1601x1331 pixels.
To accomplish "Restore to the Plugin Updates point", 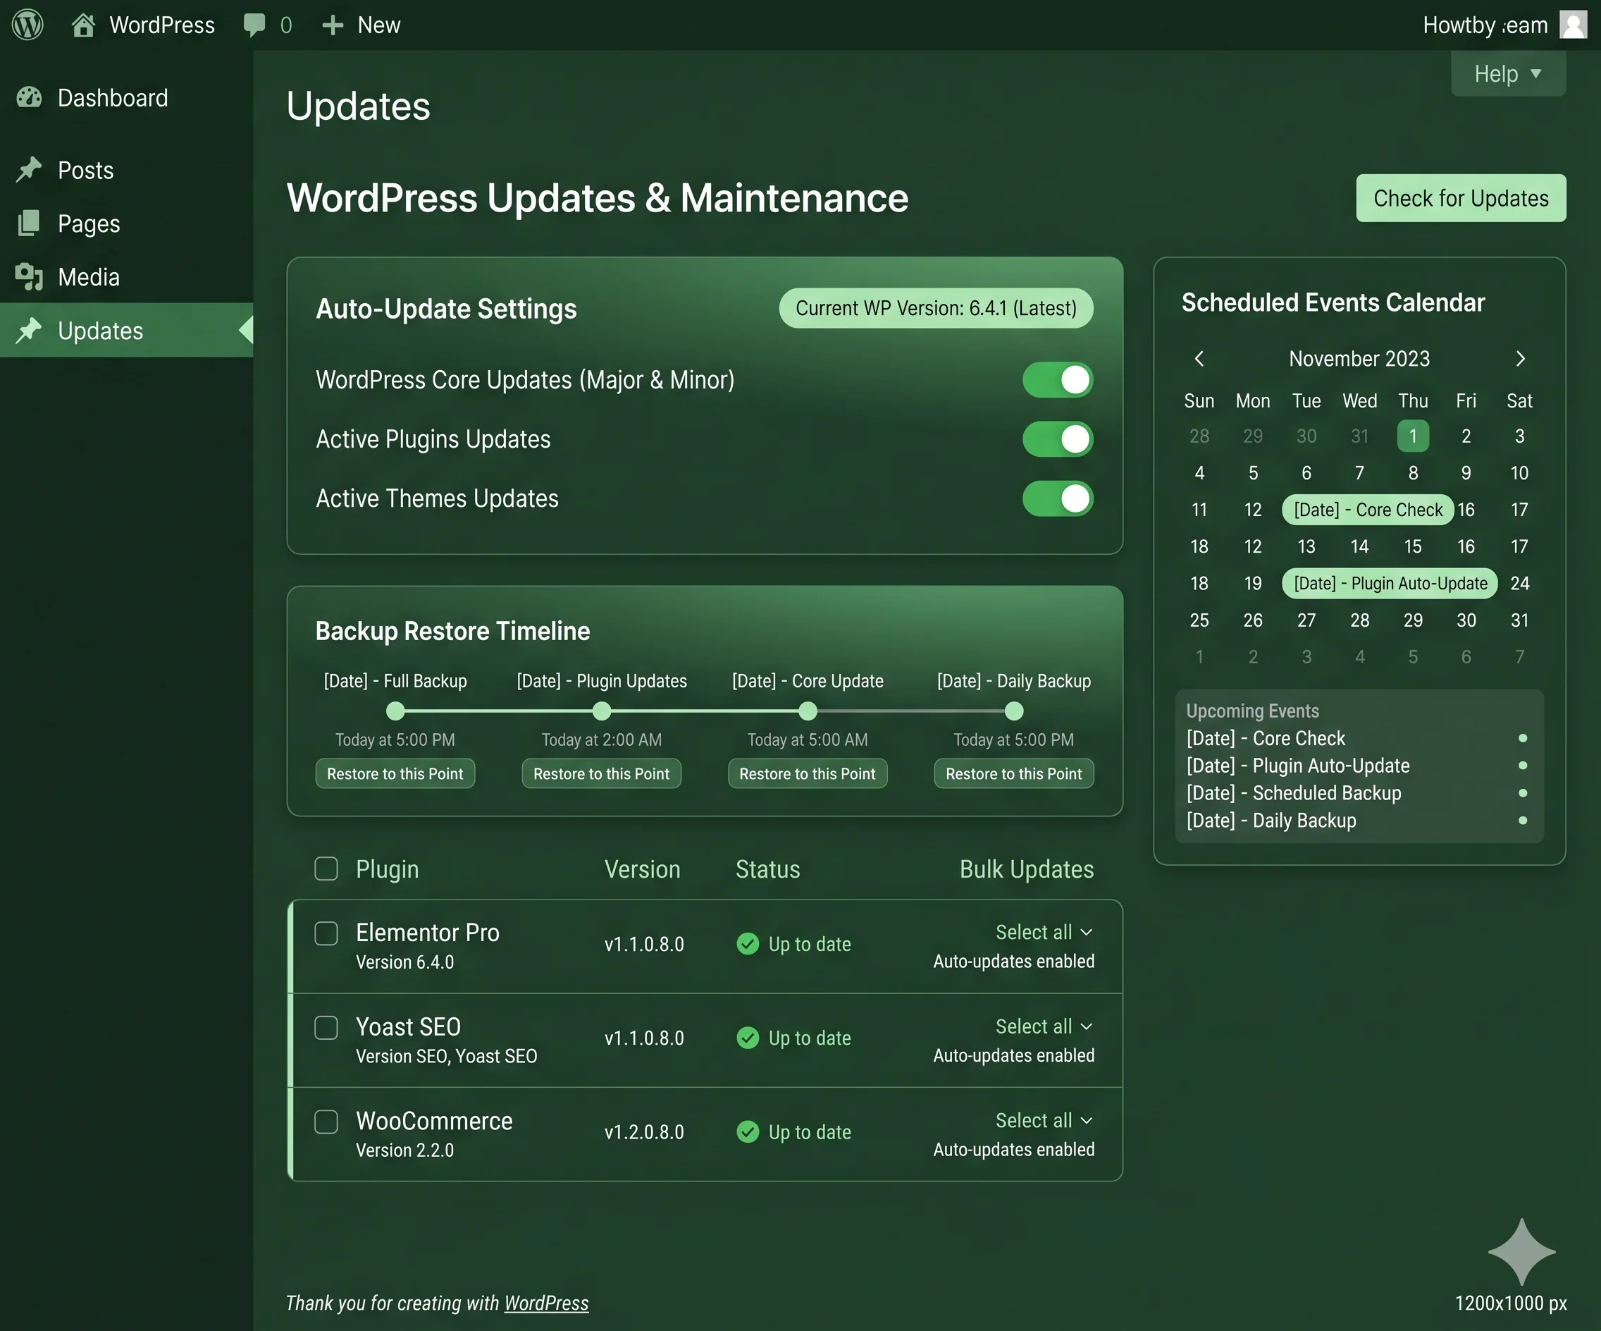I will (602, 773).
